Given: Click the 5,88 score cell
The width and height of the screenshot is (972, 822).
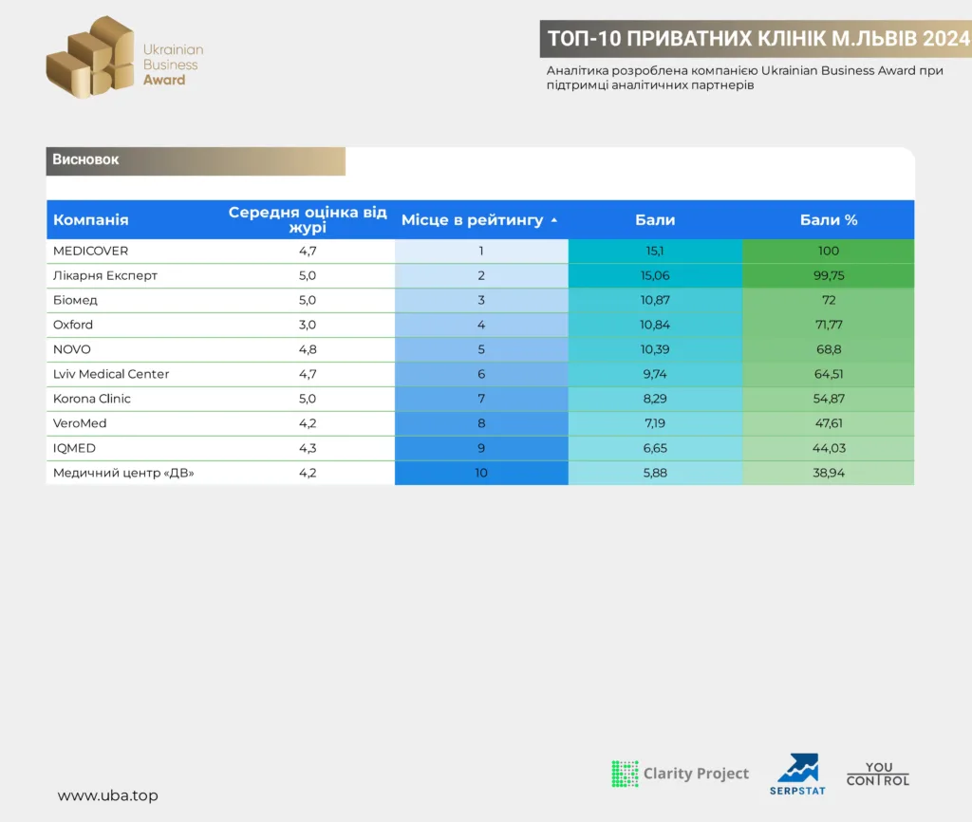Looking at the screenshot, I should coord(655,473).
